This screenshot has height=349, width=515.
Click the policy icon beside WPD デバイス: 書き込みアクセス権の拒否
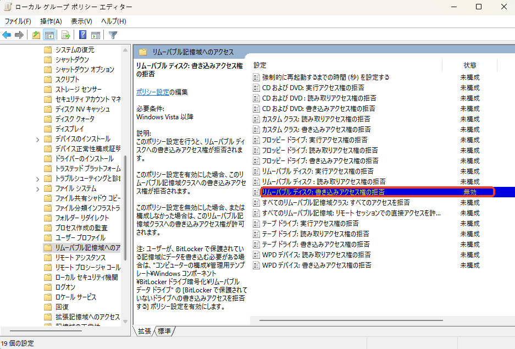click(x=256, y=264)
